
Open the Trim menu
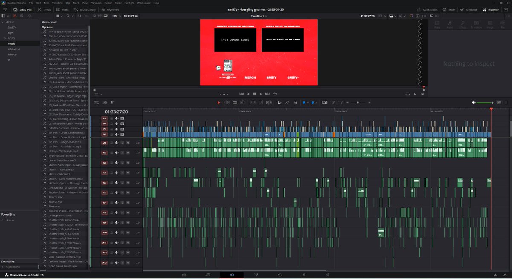point(47,3)
